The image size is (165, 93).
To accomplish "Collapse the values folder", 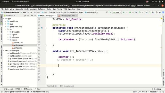I will click(8, 40).
